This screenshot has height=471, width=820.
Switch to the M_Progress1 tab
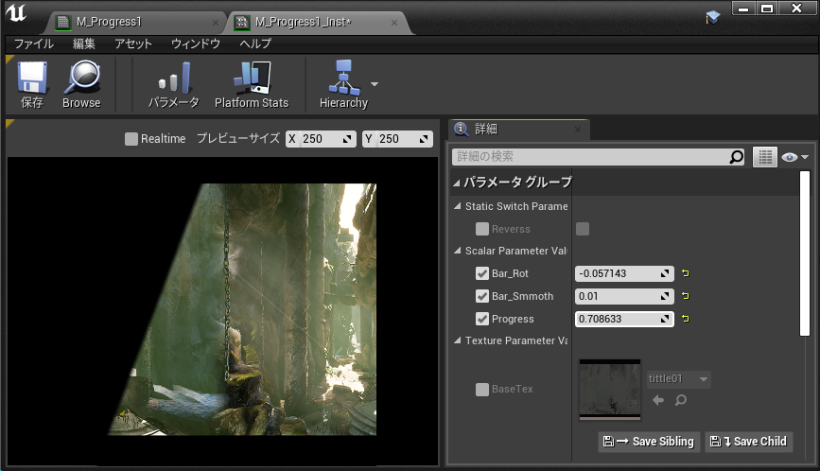(x=136, y=22)
